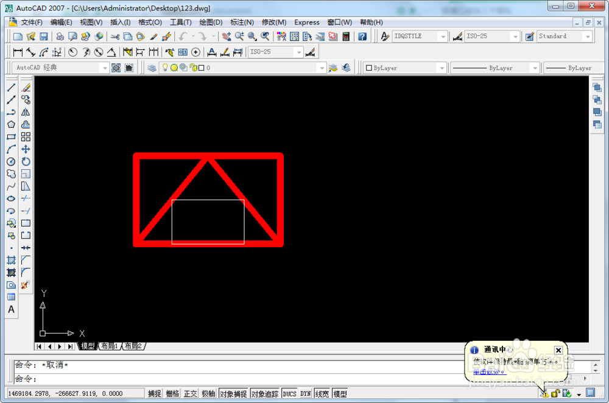The height and width of the screenshot is (403, 609).
Task: Select the Polygon draw tool
Action: (11, 125)
